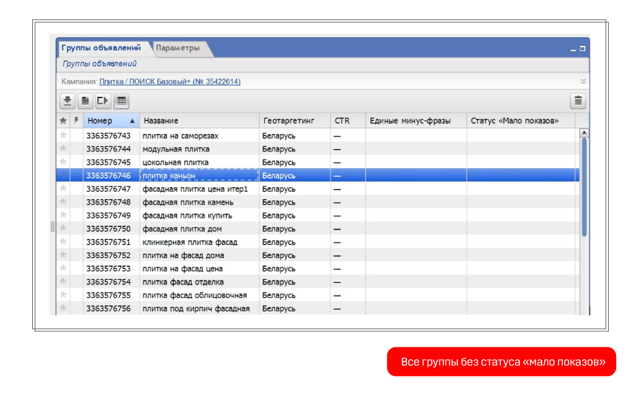The image size is (636, 397).
Task: Click the lightning bolt column header icon
Action: click(x=76, y=121)
